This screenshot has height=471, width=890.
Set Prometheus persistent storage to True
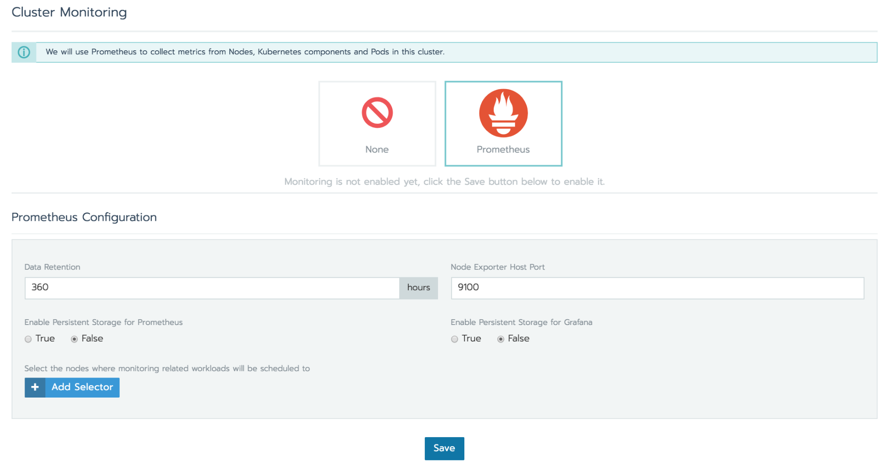[28, 339]
